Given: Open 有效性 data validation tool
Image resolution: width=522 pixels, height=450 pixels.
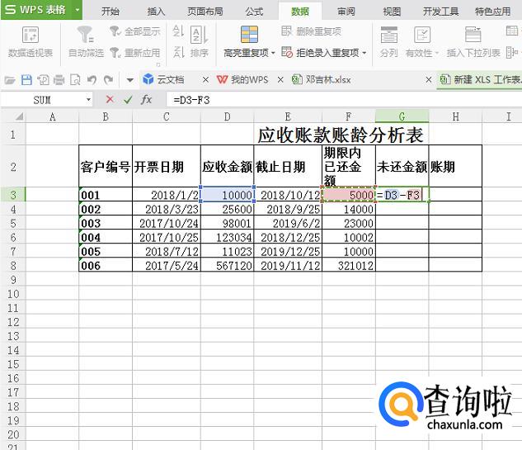Looking at the screenshot, I should 421,41.
